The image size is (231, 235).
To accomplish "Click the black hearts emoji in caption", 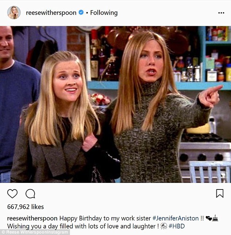I will (209, 218).
